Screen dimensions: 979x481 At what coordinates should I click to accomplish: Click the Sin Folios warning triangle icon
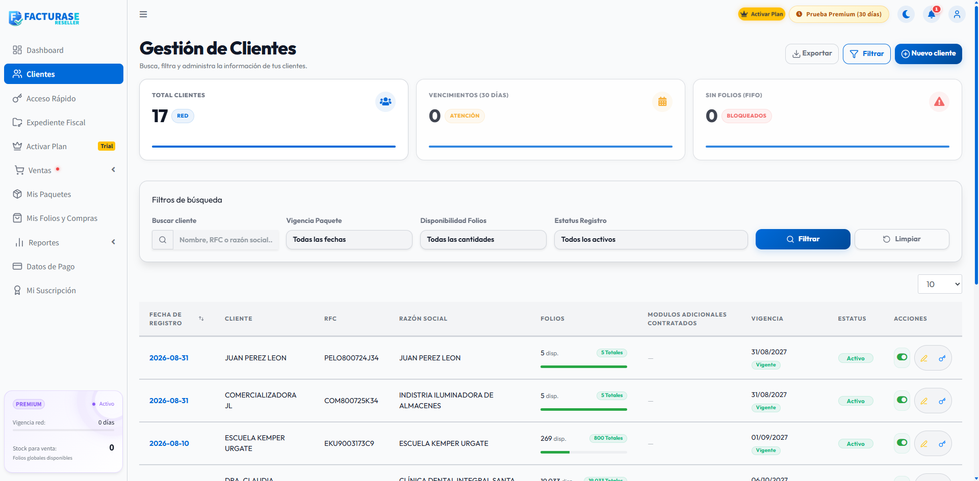[x=939, y=102]
